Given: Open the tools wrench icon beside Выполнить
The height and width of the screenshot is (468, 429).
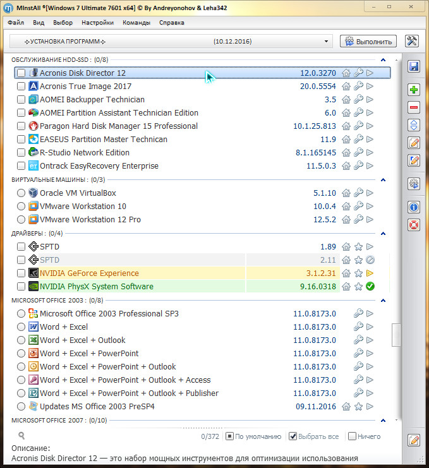Looking at the screenshot, I should pyautogui.click(x=412, y=41).
